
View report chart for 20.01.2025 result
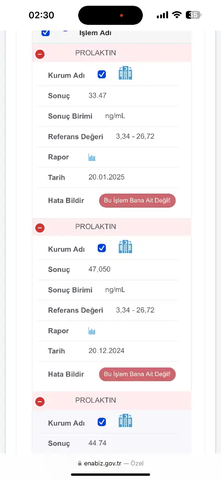coord(92,157)
